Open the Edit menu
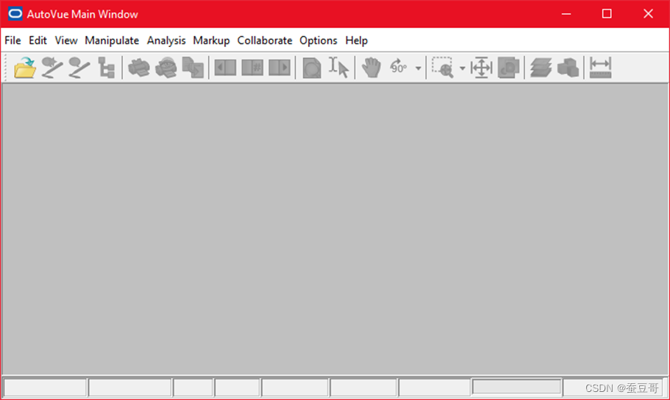Image resolution: width=670 pixels, height=400 pixels. tap(38, 40)
